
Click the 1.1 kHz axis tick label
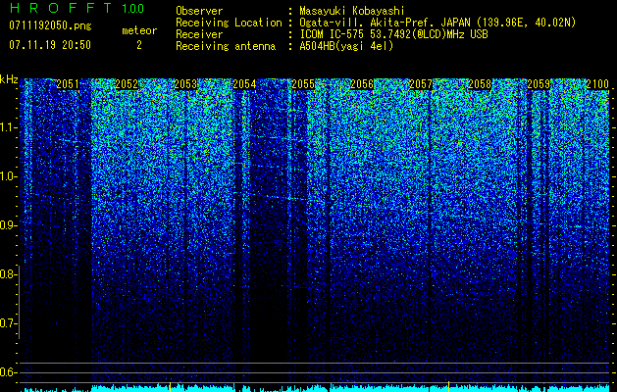(7, 127)
